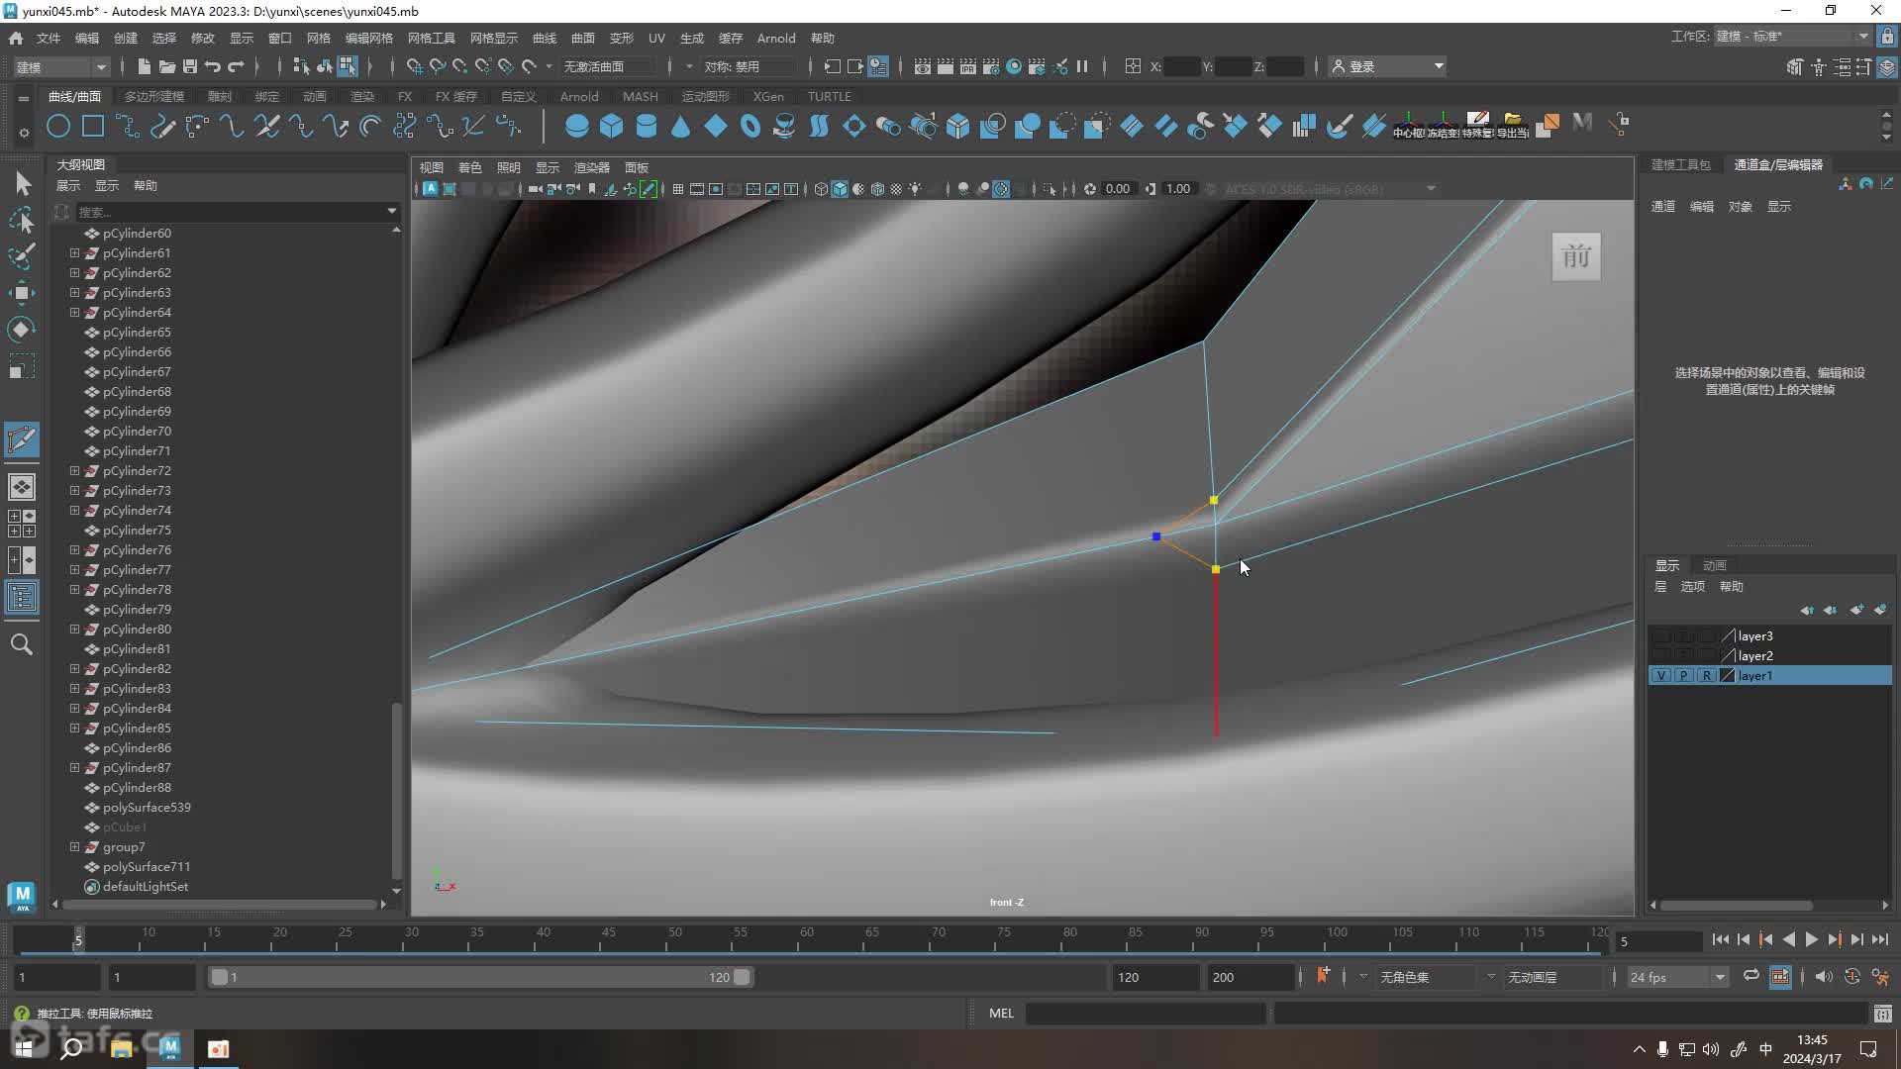Create a NURBS cube from the shelf
Screen dimensions: 1901x1069
(x=612, y=126)
